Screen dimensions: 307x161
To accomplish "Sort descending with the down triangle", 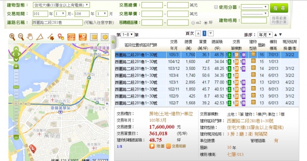I will tap(281, 34).
